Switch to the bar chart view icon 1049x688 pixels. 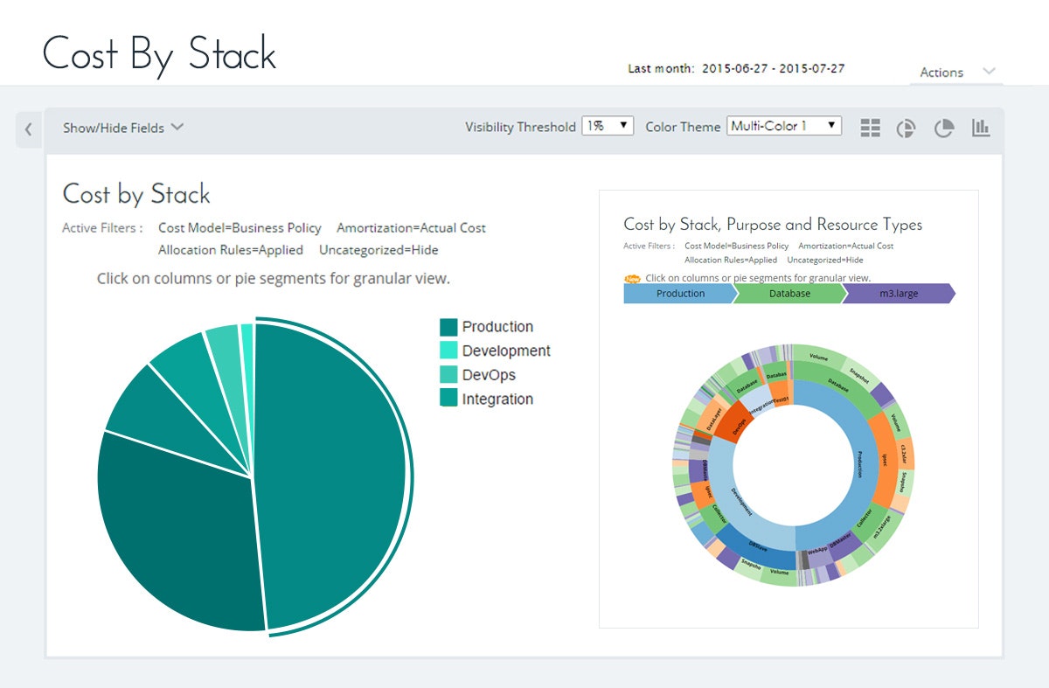coord(981,128)
